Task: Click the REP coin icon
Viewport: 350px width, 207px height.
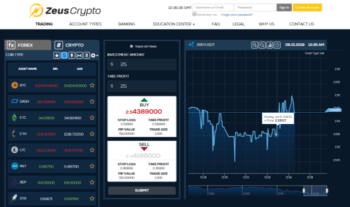Action: (x=14, y=182)
